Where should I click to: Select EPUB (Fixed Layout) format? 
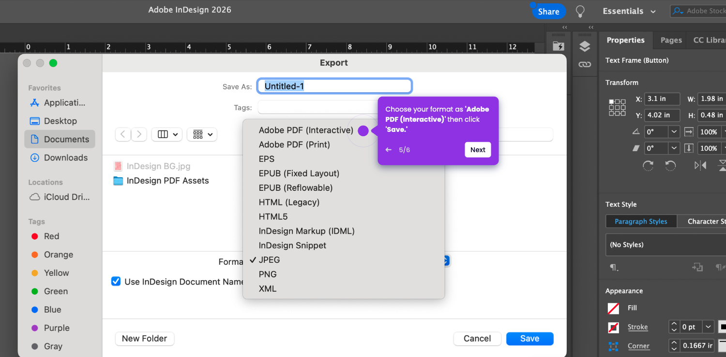coord(299,173)
